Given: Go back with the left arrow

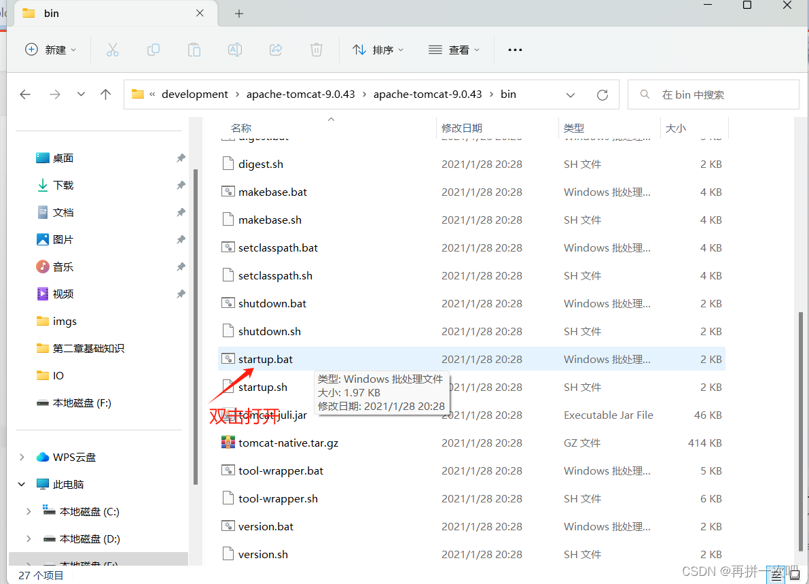Looking at the screenshot, I should [x=24, y=95].
